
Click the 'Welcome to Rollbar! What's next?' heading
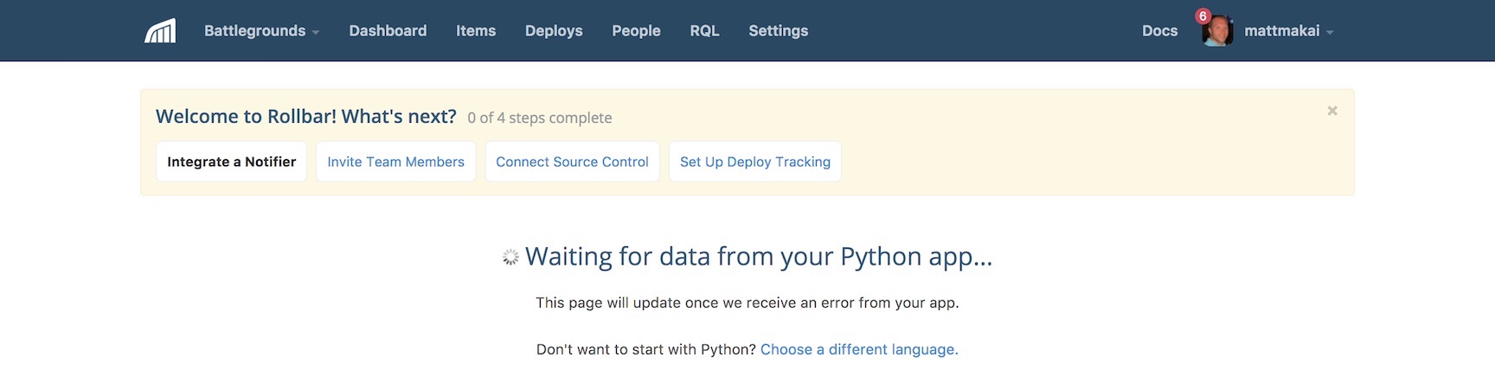click(x=306, y=117)
